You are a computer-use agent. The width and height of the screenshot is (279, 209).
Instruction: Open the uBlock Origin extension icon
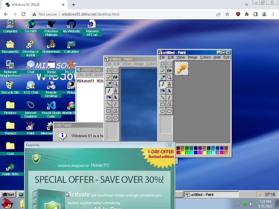click(x=238, y=14)
